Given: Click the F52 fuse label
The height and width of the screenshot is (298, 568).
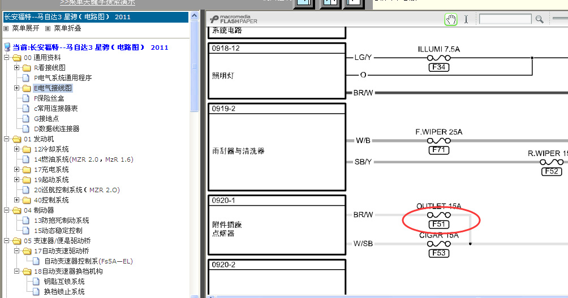Looking at the screenshot, I should pos(552,171).
